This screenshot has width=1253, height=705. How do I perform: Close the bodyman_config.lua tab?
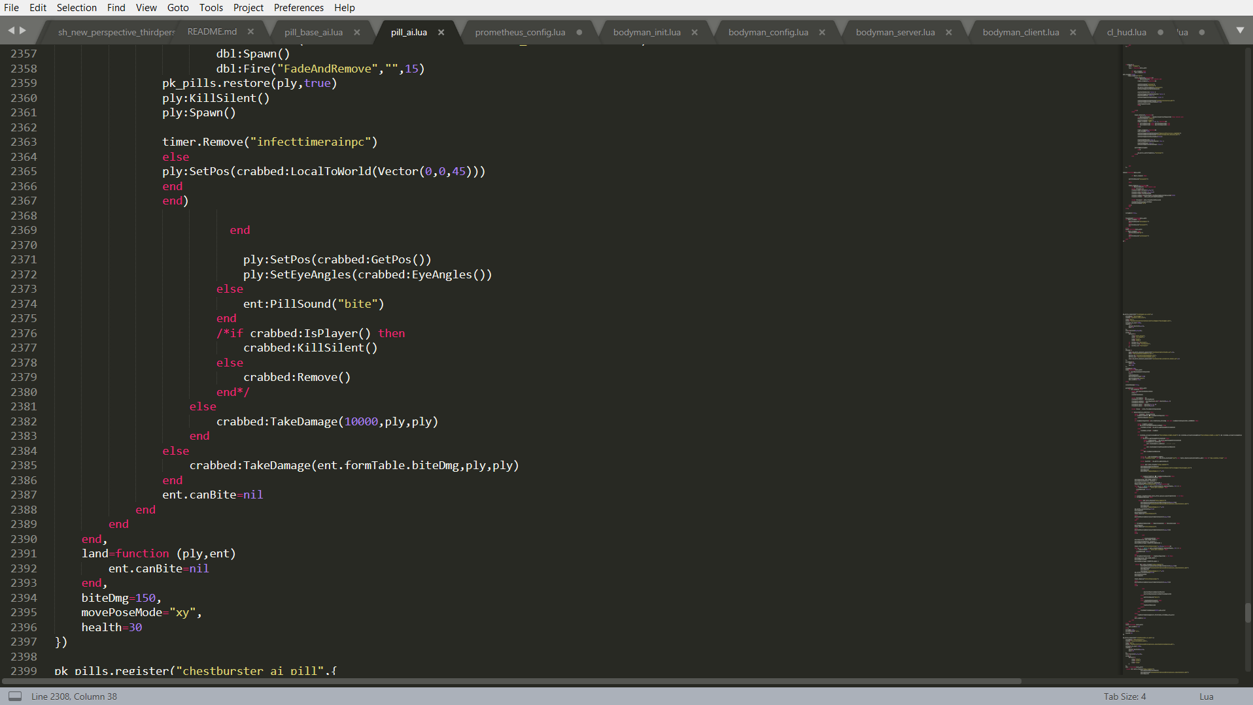822,32
